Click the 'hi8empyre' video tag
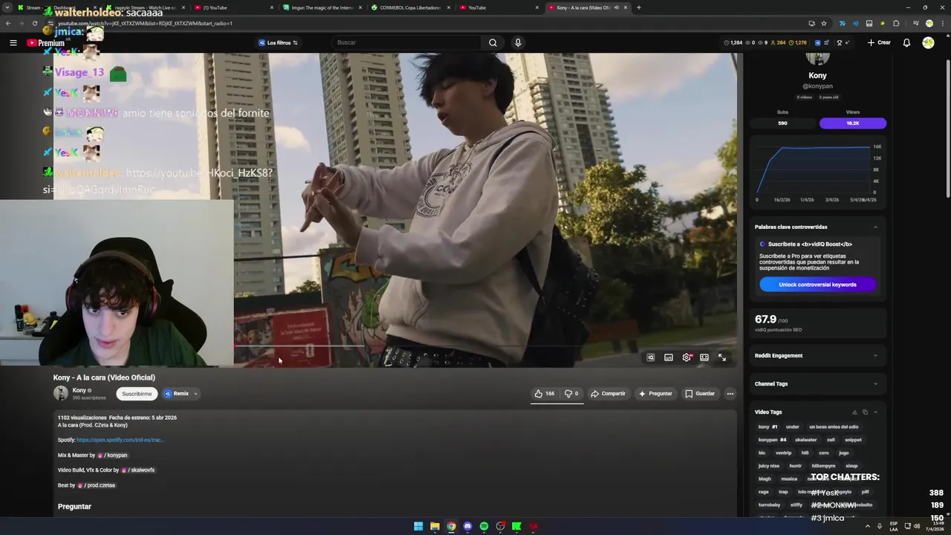The width and height of the screenshot is (951, 535). 823,466
